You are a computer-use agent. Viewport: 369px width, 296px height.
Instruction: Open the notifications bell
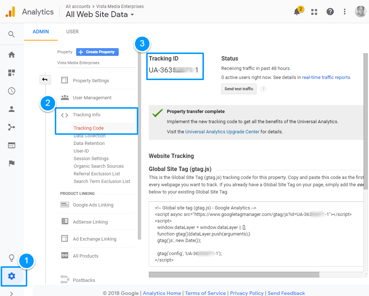(x=297, y=12)
